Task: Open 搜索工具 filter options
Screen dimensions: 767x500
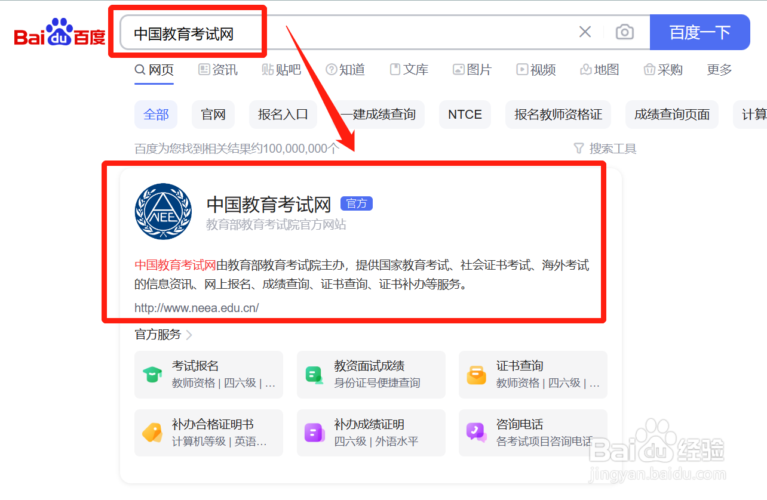Action: [605, 149]
